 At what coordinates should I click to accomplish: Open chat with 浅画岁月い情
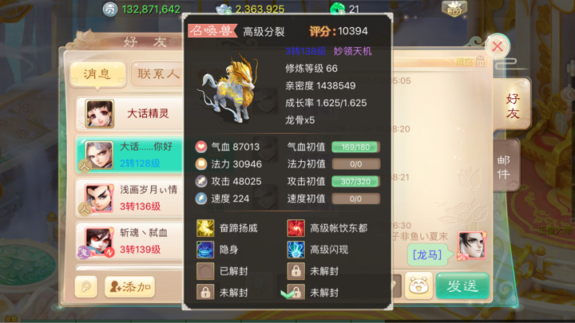[x=129, y=198]
